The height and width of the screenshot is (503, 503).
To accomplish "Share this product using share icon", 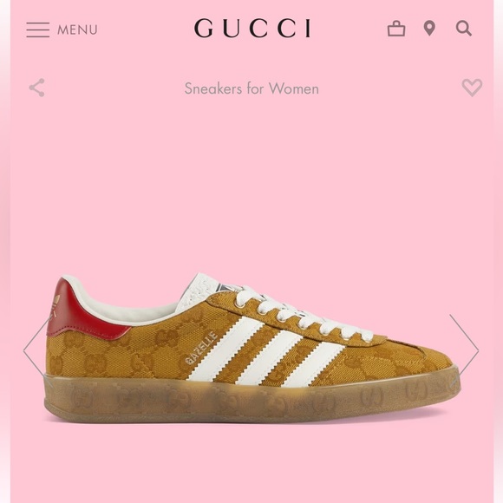I will (37, 88).
